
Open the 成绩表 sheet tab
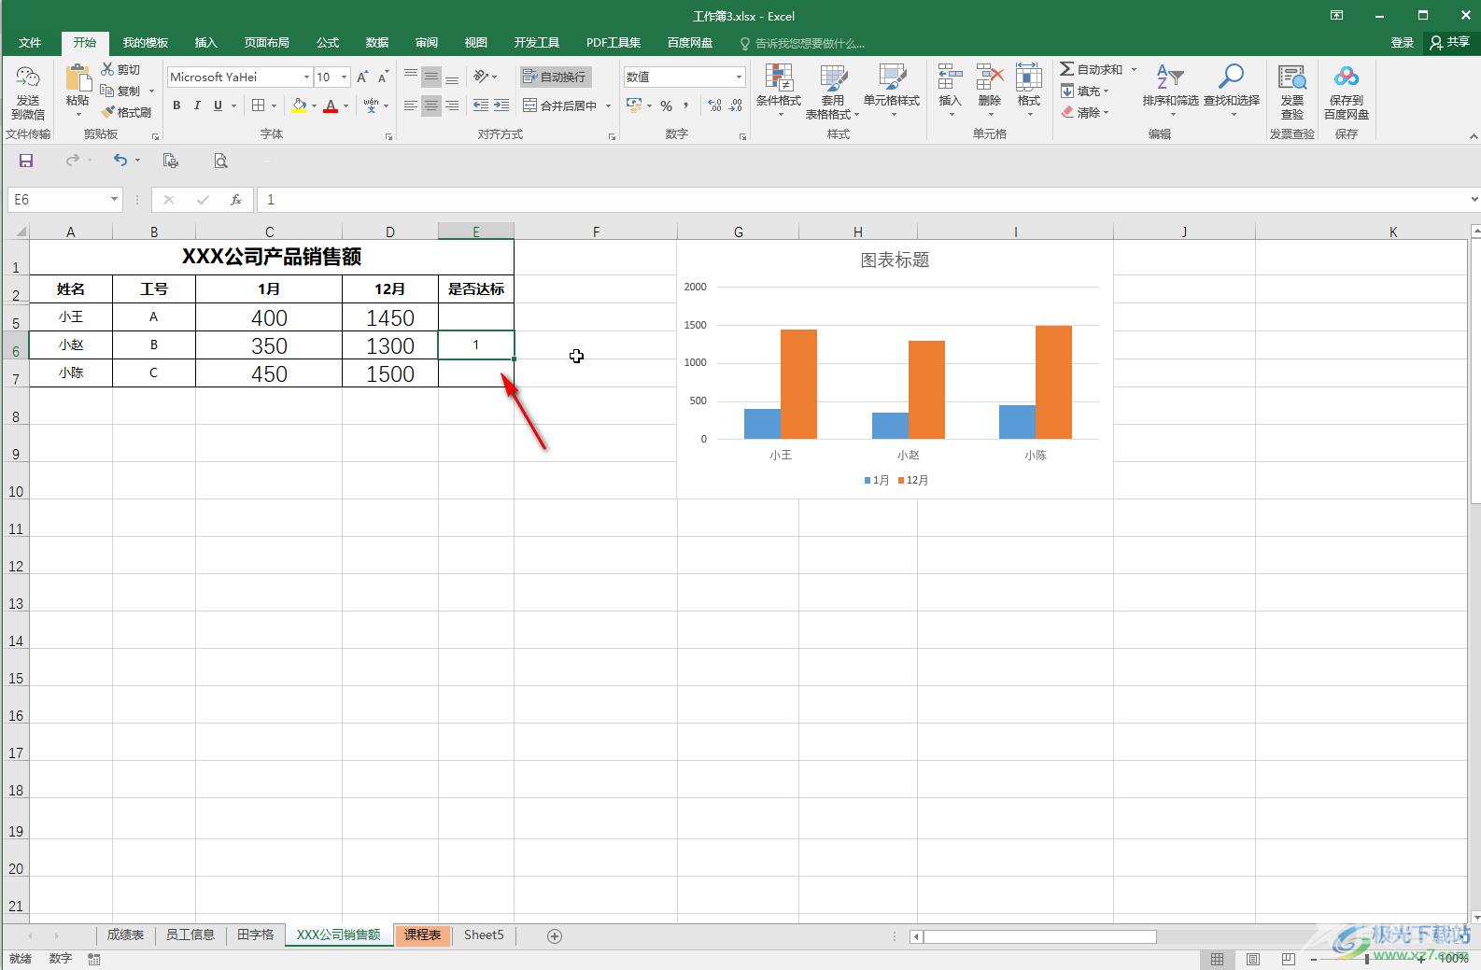(125, 935)
